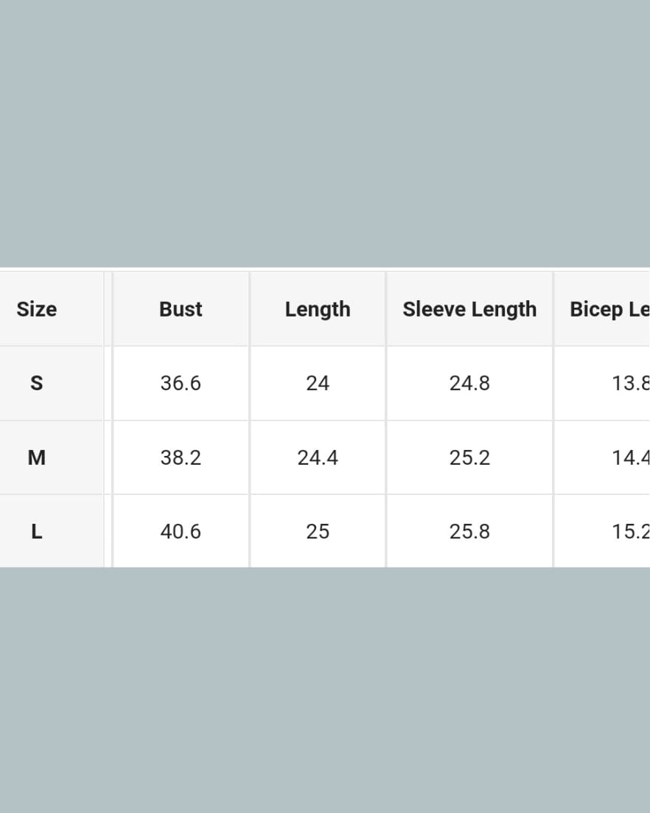Select the size M row label

[x=36, y=458]
